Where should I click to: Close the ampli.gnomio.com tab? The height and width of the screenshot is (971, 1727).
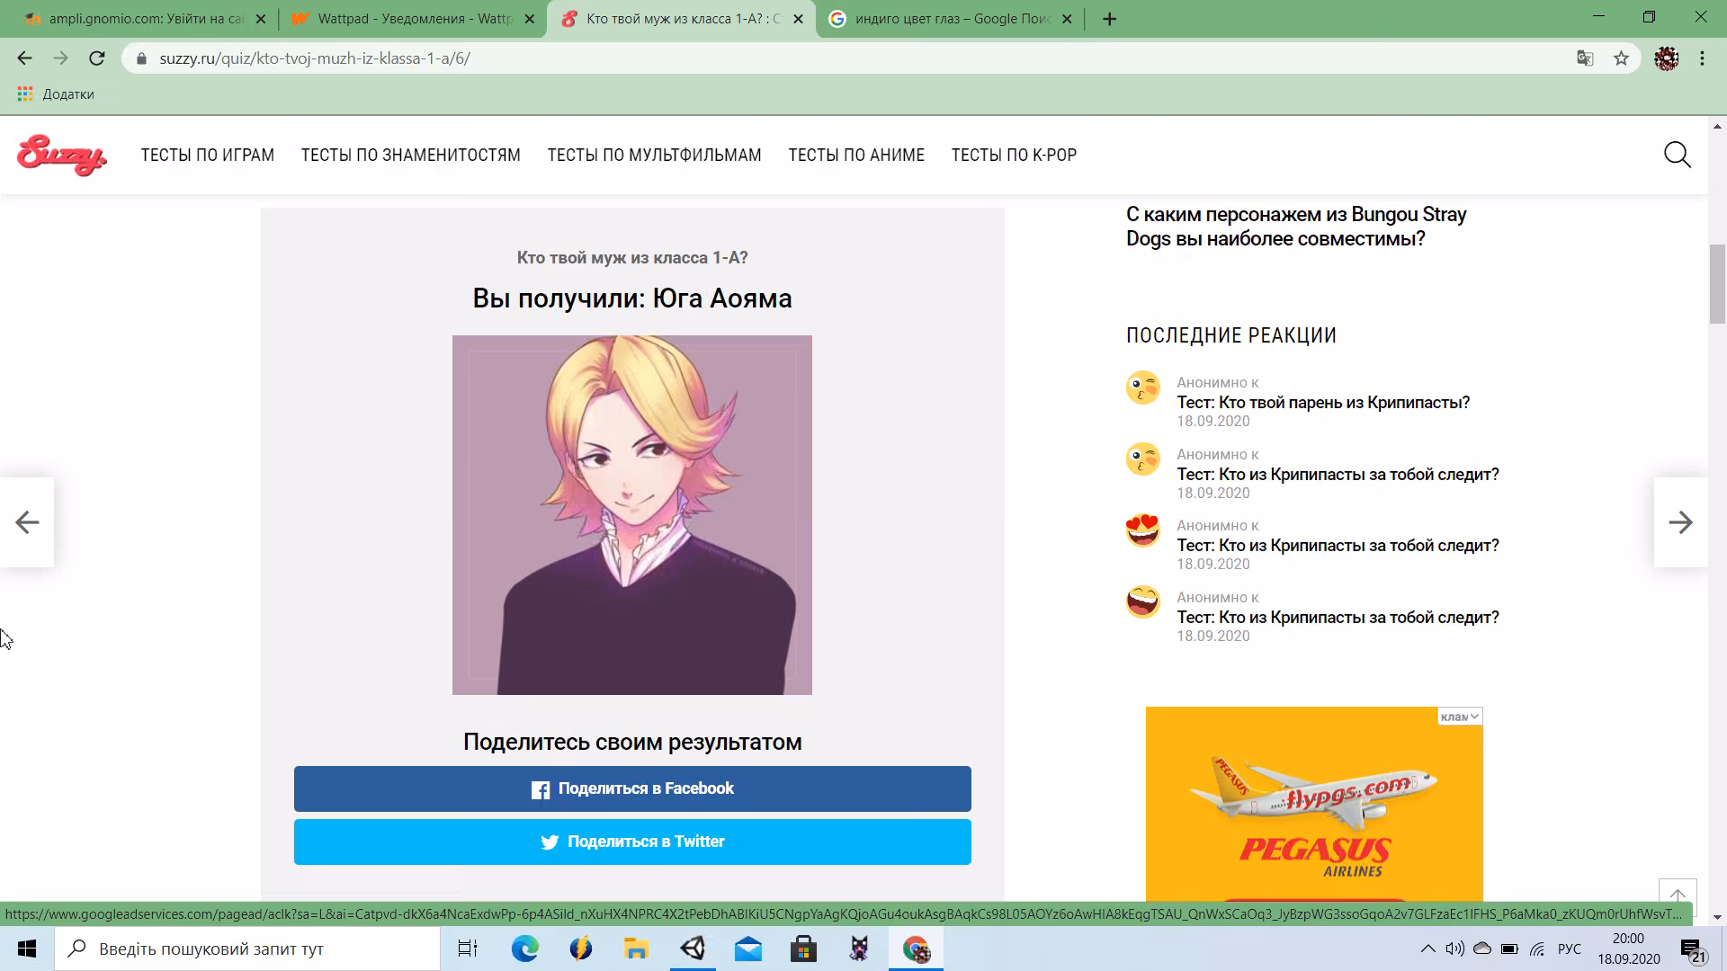pos(261,19)
